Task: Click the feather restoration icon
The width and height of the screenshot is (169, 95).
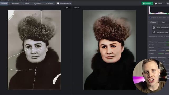Action: 154,32
